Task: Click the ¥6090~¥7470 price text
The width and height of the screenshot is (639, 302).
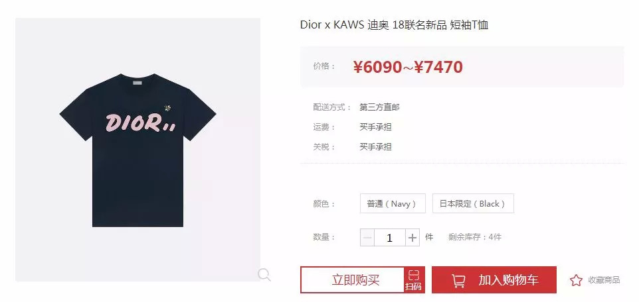Action: click(x=408, y=67)
